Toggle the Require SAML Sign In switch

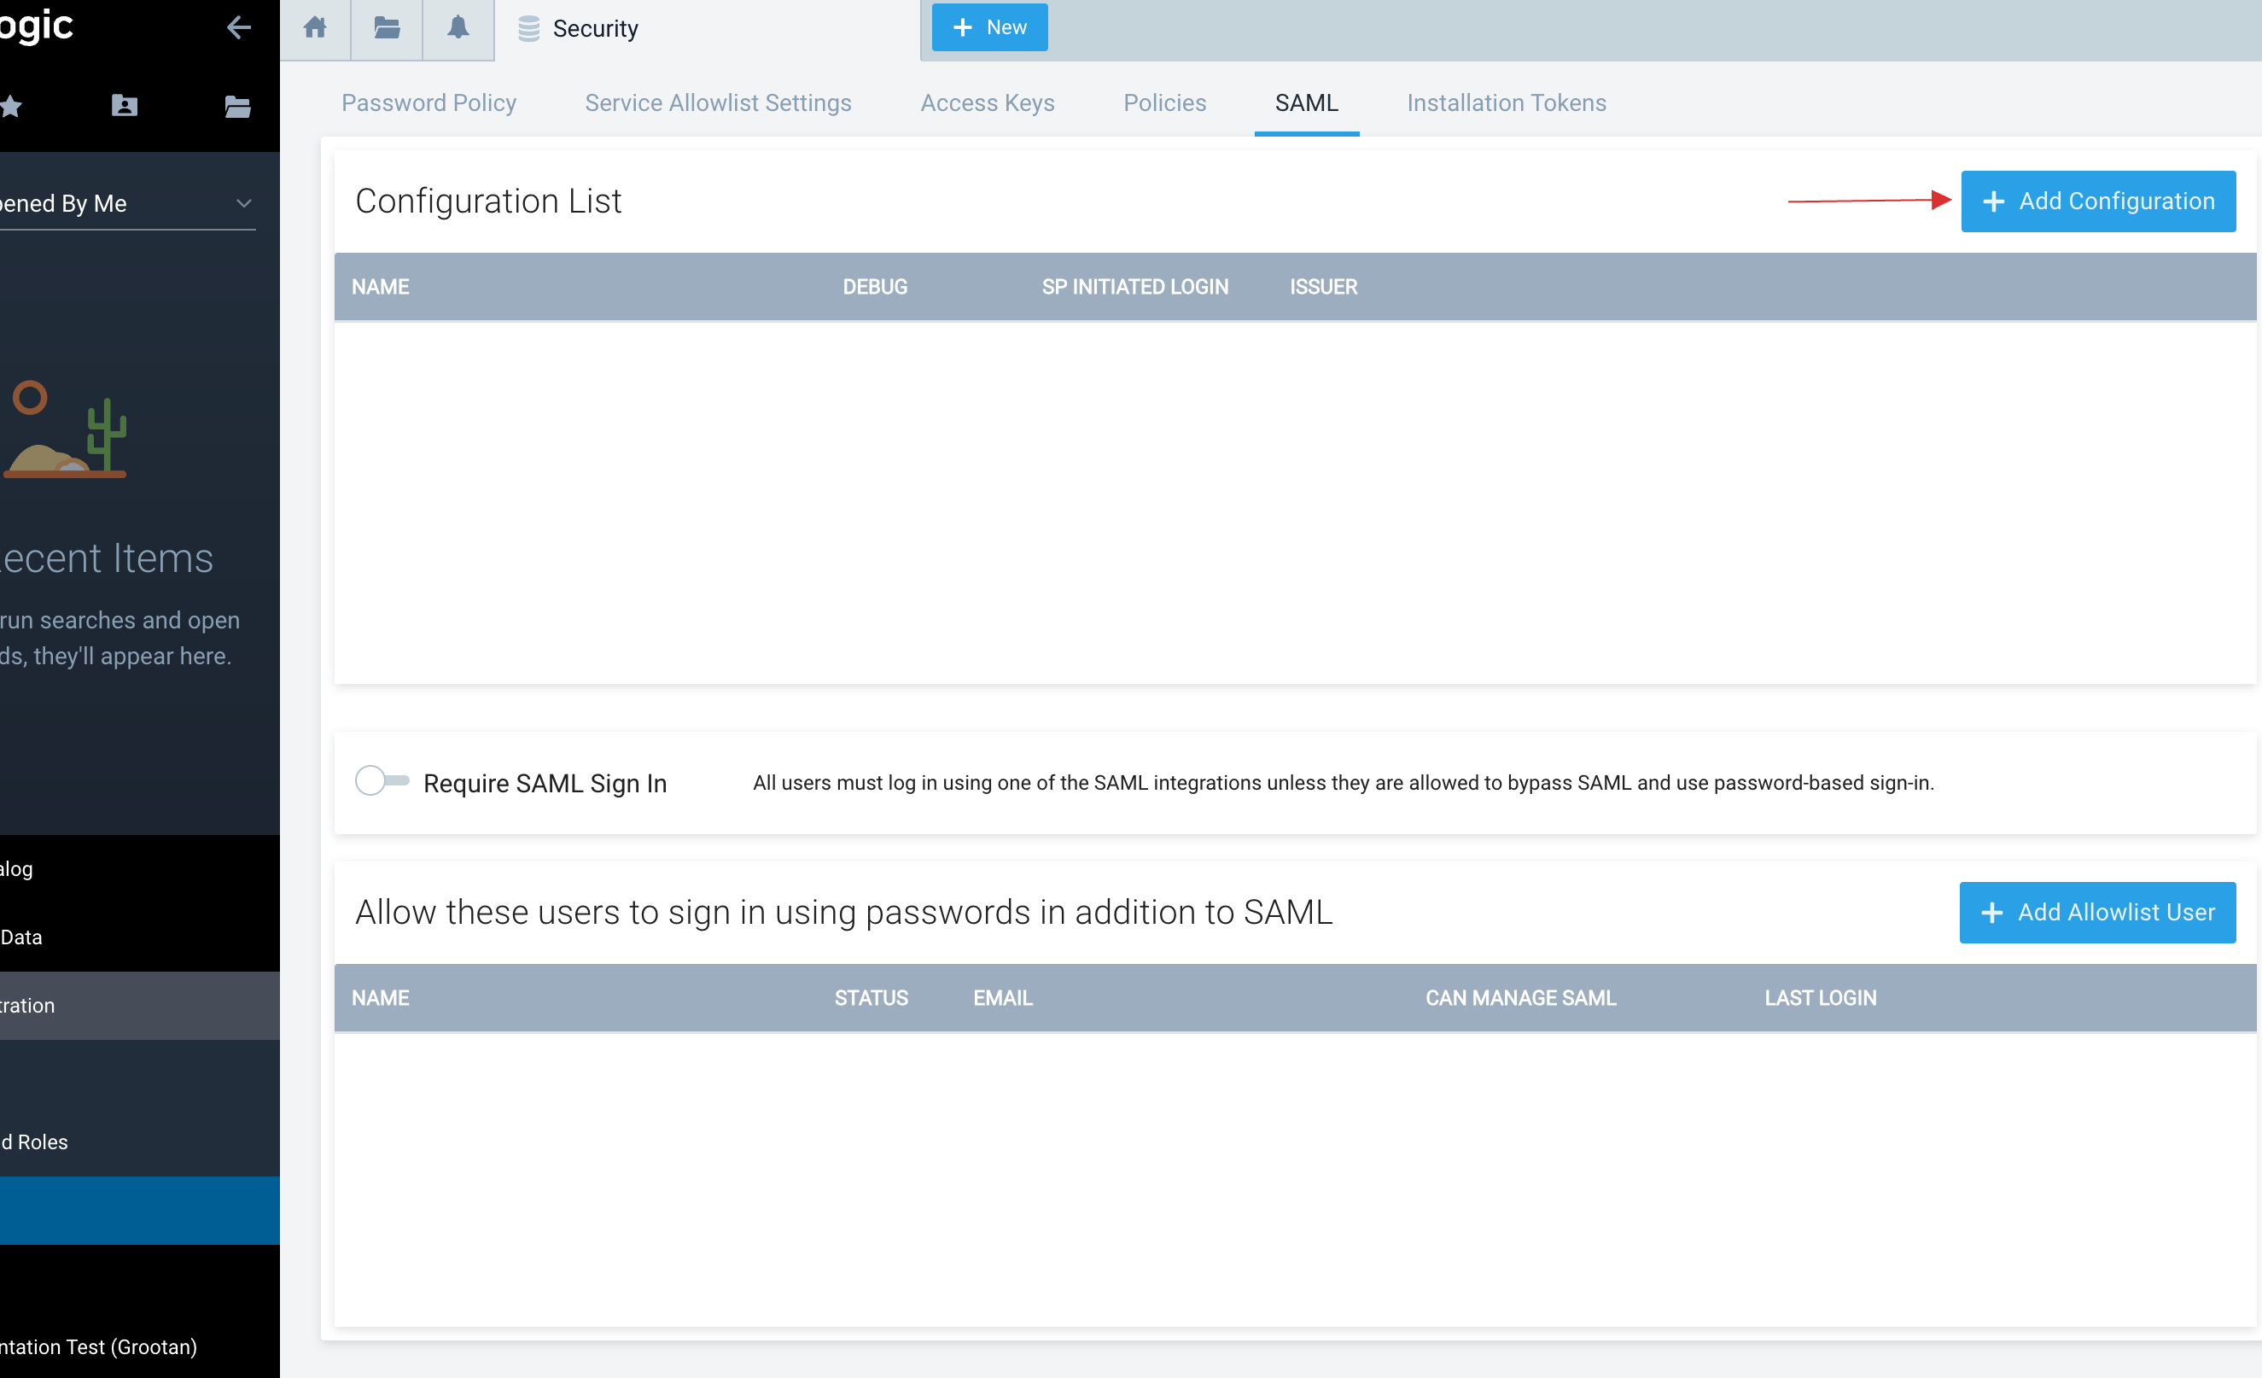click(378, 780)
